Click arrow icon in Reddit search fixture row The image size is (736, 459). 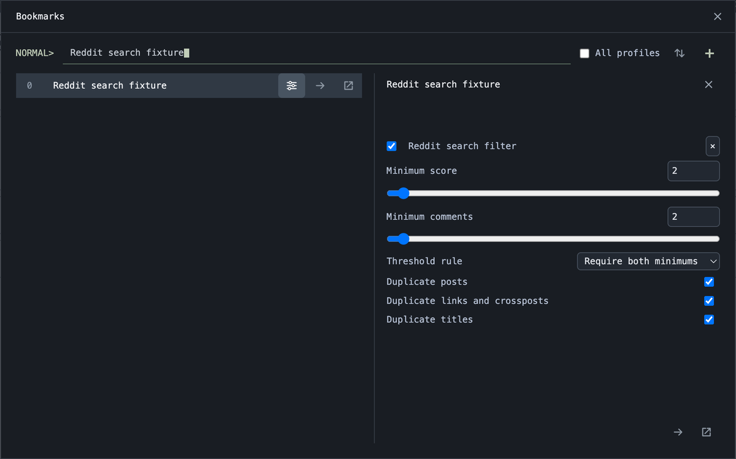pyautogui.click(x=320, y=86)
